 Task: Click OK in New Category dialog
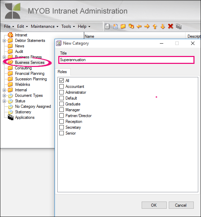(154, 205)
